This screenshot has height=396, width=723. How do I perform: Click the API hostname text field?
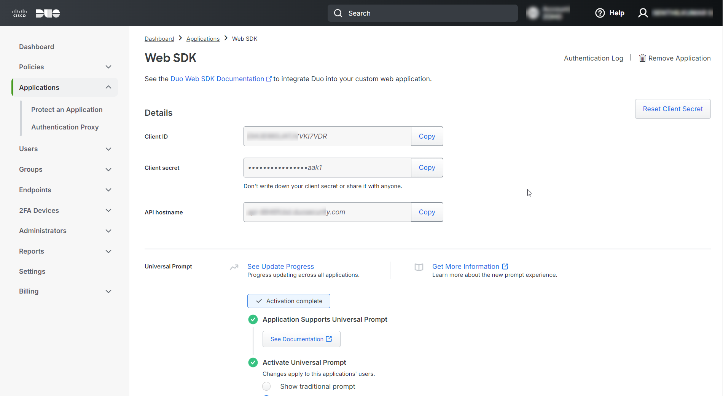327,212
